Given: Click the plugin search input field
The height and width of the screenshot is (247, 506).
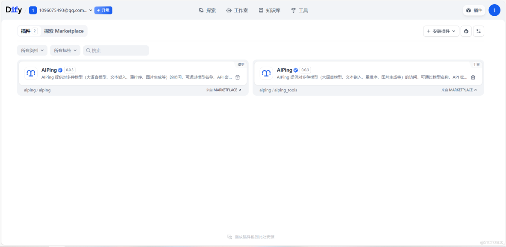Looking at the screenshot, I should coord(115,50).
